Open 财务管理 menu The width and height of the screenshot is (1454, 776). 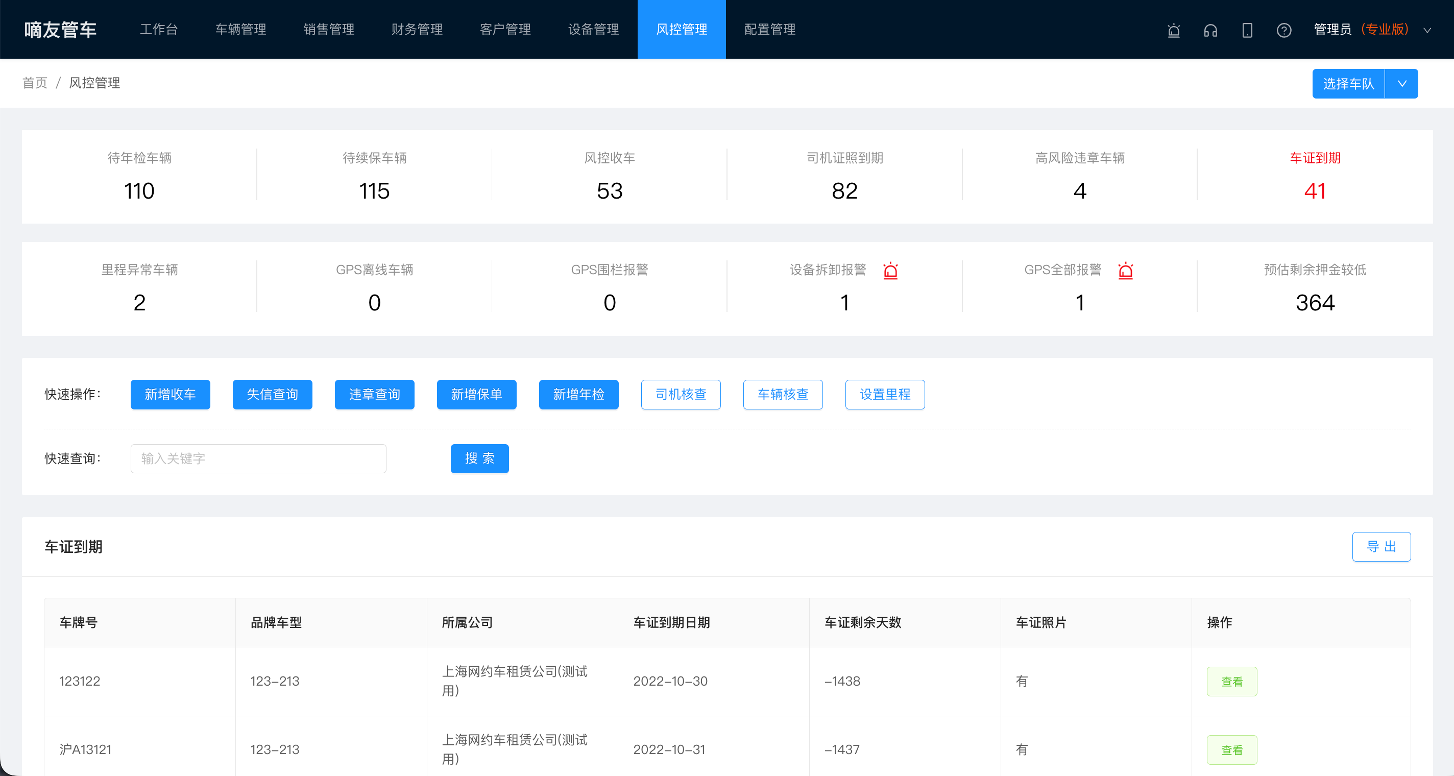pos(417,29)
